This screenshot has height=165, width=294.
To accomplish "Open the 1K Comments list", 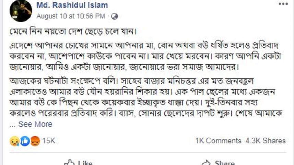I will (x=218, y=141).
